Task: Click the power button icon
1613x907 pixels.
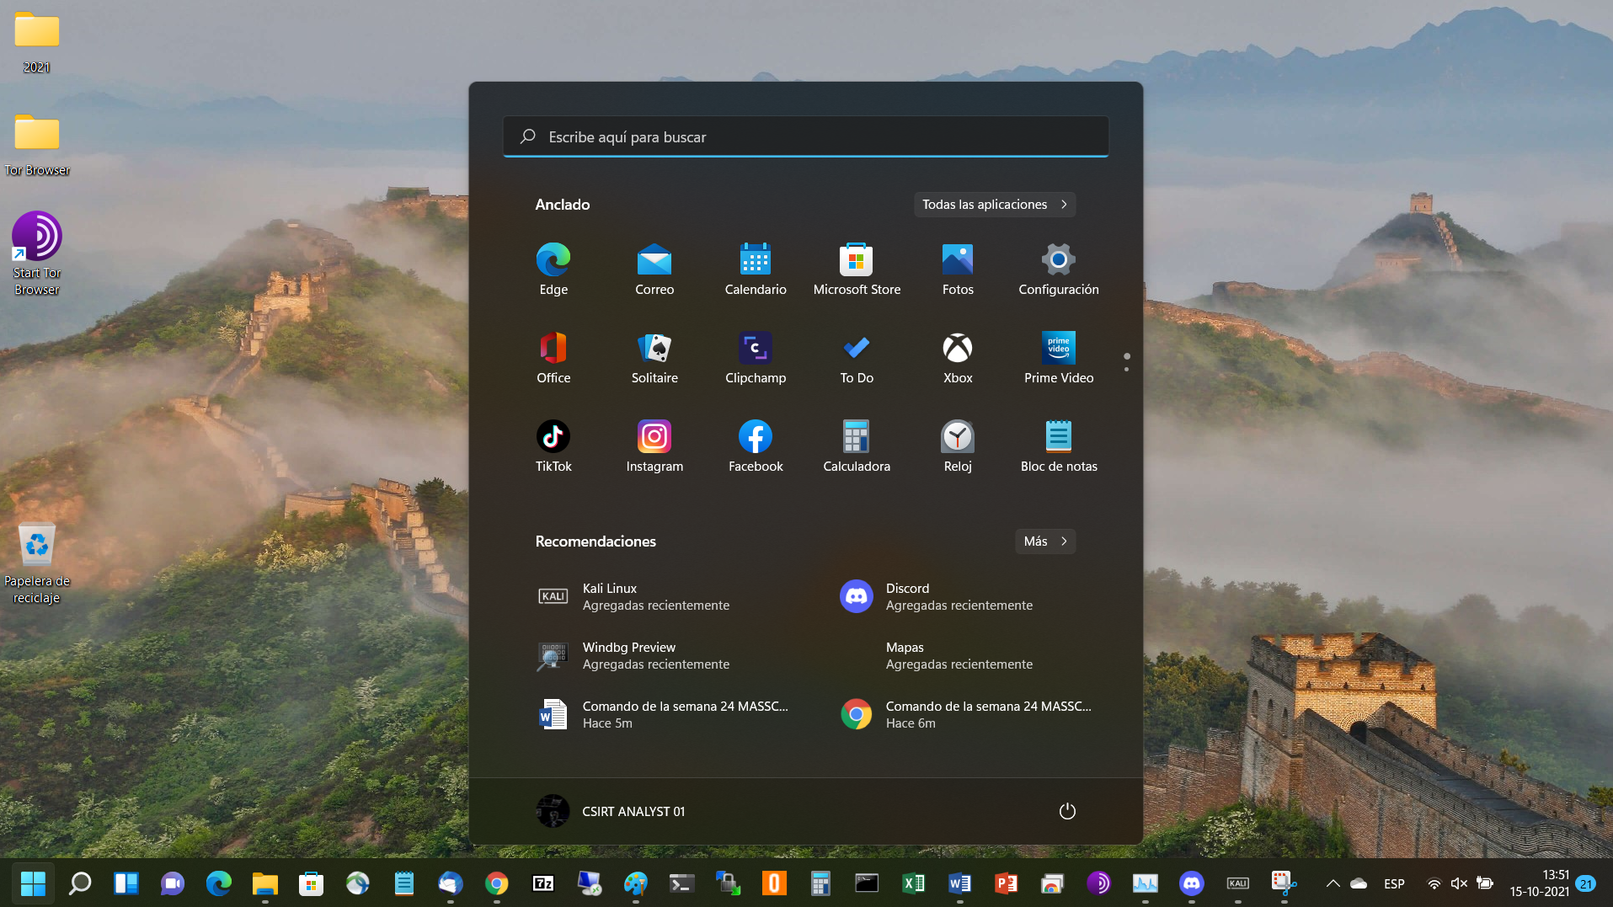Action: tap(1066, 811)
